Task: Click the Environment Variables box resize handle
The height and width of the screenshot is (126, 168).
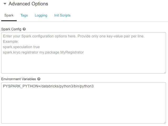Action: pos(164,122)
